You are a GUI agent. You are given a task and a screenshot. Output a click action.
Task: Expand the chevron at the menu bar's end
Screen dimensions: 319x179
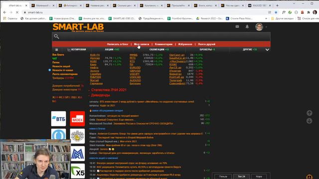(267, 50)
